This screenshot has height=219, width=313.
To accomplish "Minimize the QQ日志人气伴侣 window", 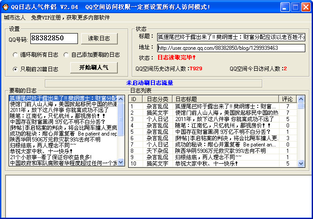I will click(x=285, y=7).
